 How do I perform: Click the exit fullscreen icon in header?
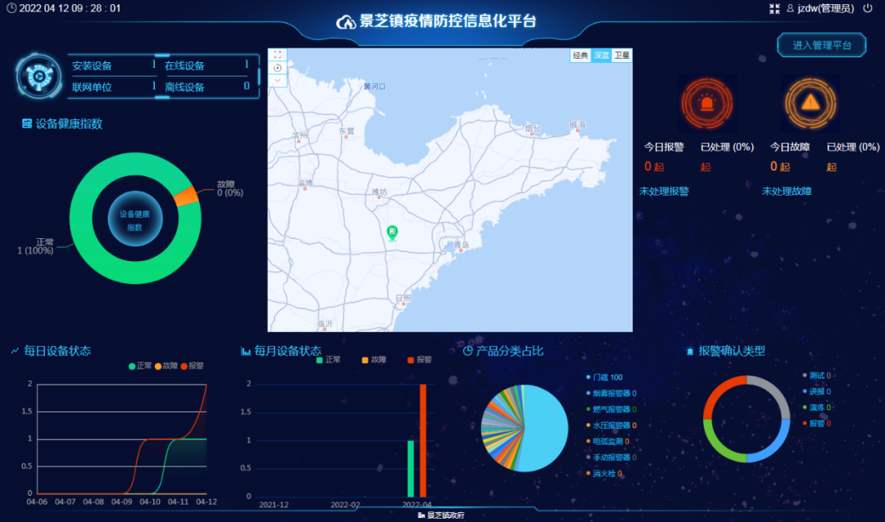coord(774,8)
